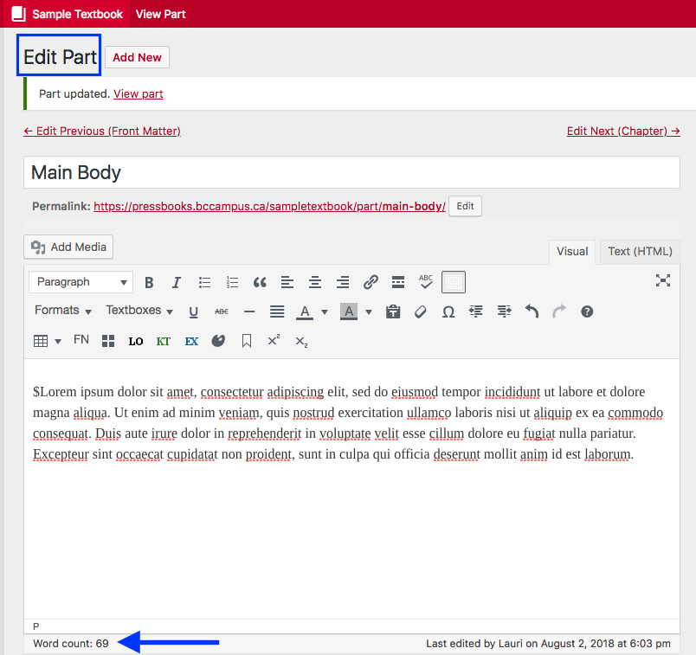
Task: Insert a special character with Omega icon
Action: [448, 310]
